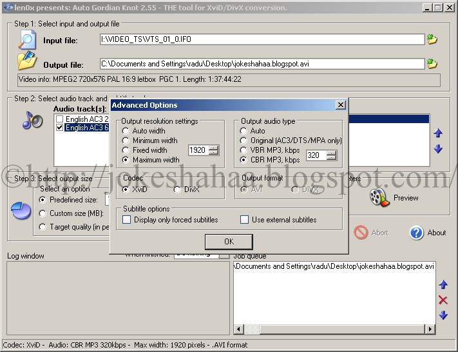458x352 pixels.
Task: Open Preview via film reel icon
Action: 379,197
